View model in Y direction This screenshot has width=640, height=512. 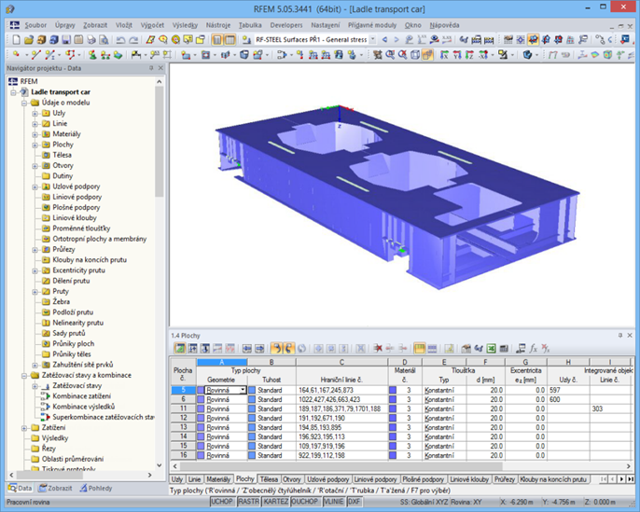pyautogui.click(x=457, y=54)
